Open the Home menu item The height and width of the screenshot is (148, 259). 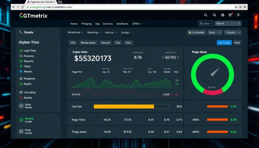74,24
